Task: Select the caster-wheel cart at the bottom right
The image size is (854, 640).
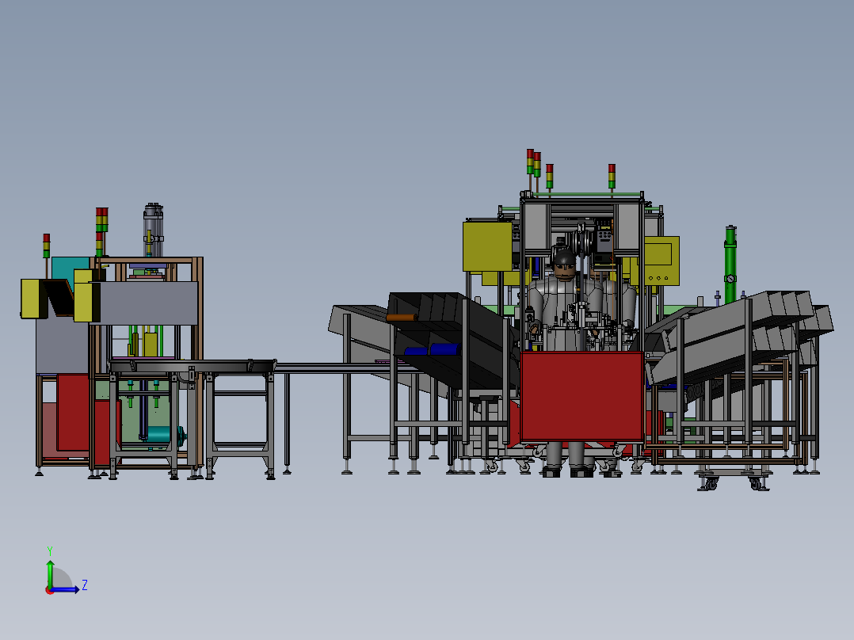Action: pyautogui.click(x=733, y=479)
